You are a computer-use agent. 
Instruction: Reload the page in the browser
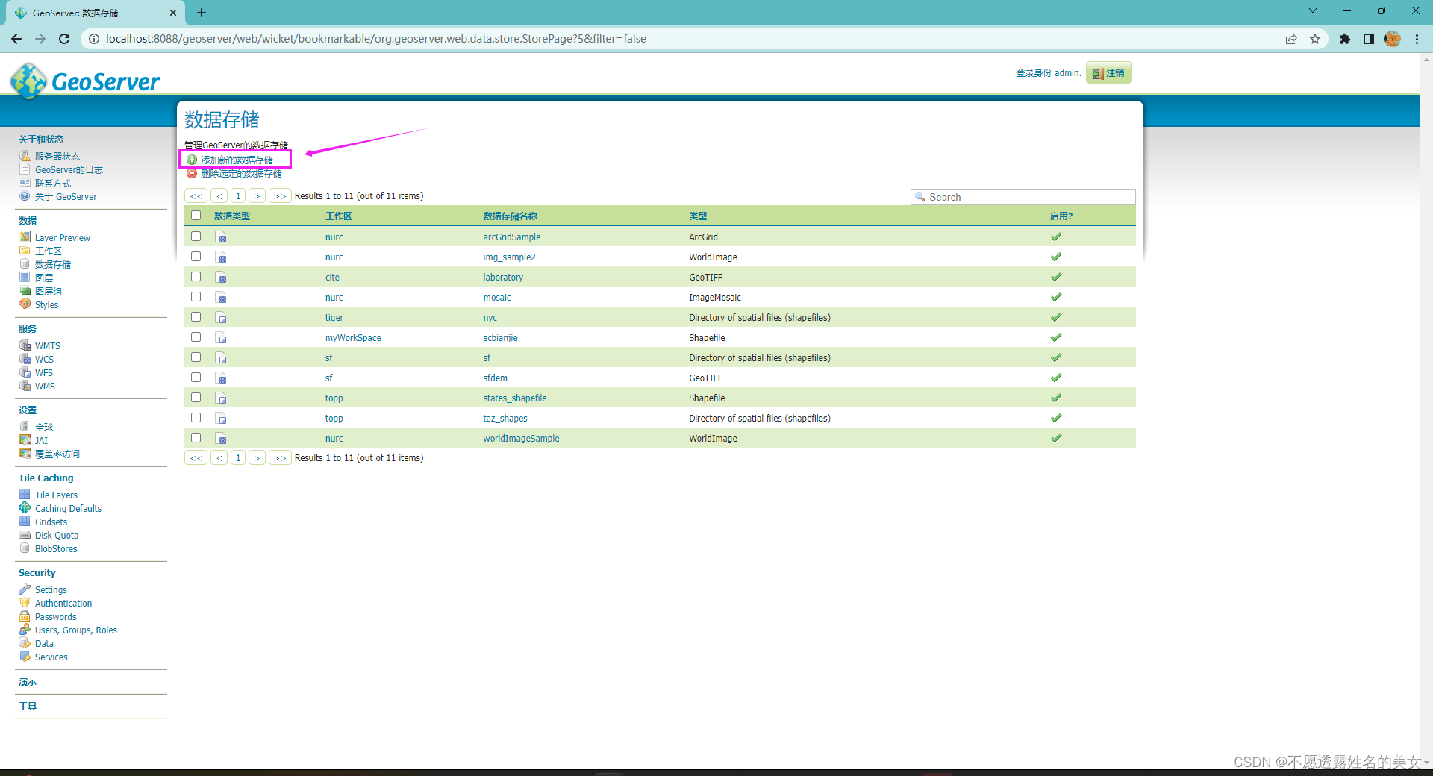pos(64,39)
